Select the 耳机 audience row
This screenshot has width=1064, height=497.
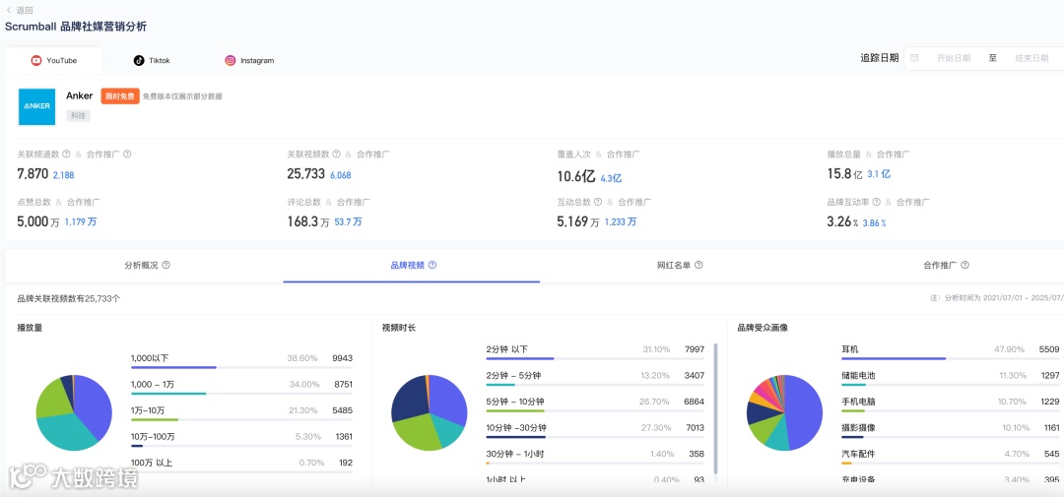950,351
